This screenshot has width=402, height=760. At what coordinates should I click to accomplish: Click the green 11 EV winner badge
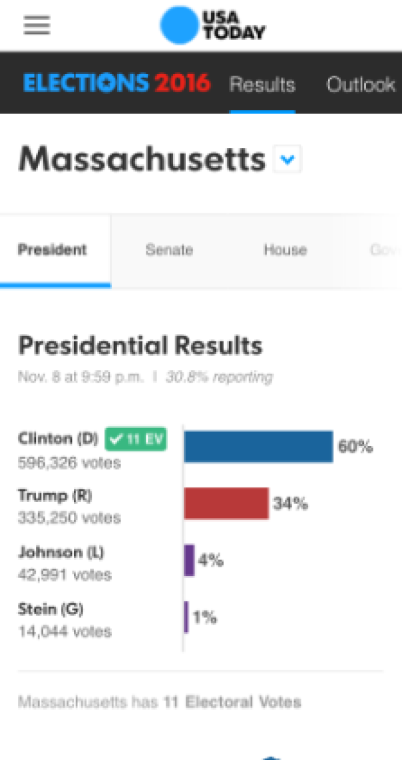click(x=136, y=439)
